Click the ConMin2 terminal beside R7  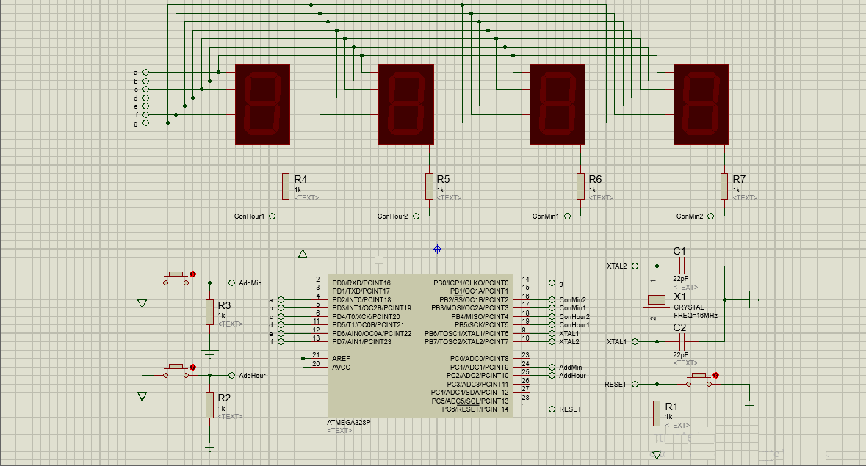(711, 216)
